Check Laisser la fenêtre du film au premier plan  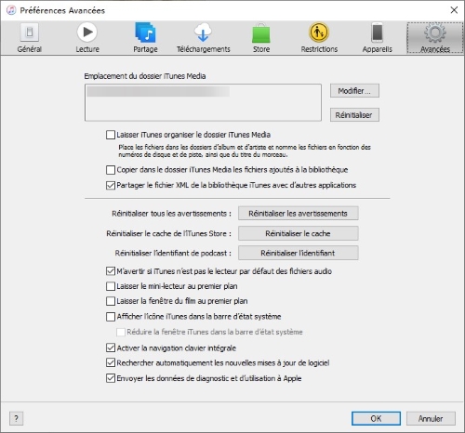111,301
